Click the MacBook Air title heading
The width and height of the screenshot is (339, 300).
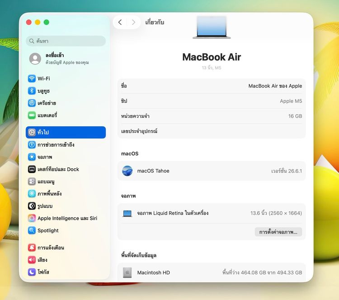[212, 57]
